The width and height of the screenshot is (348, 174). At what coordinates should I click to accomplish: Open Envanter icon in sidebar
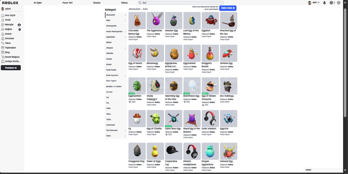3,38
